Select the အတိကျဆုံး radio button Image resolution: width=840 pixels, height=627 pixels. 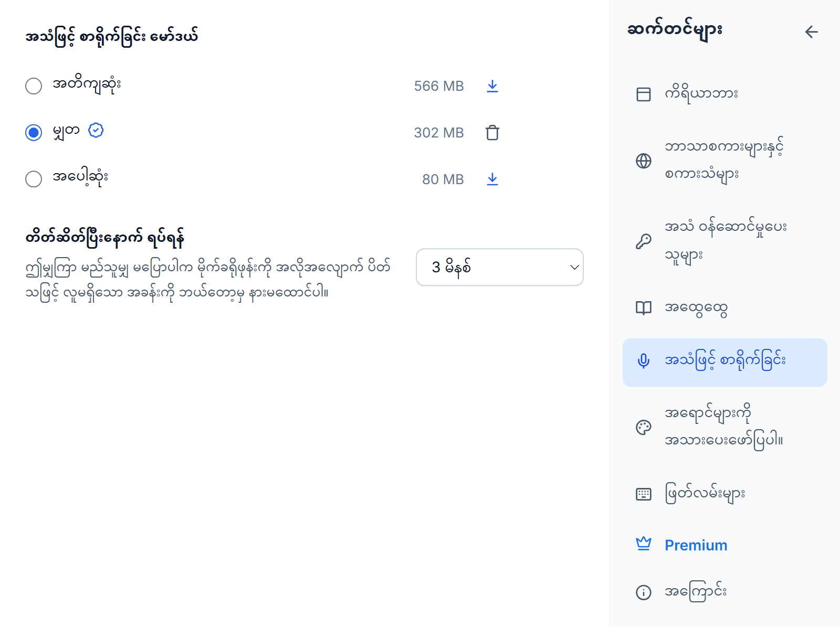[x=34, y=86]
